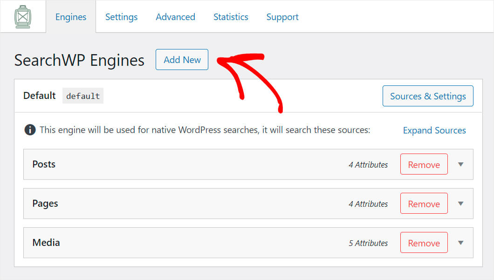Click the Pages source title
This screenshot has width=494, height=280.
pyautogui.click(x=45, y=203)
